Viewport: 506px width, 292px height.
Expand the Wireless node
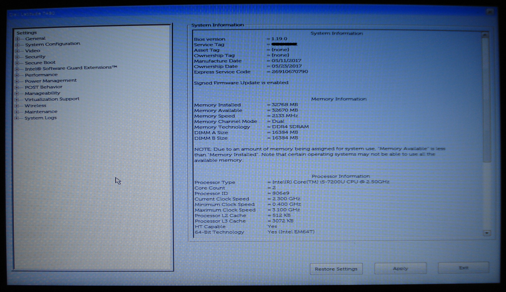click(17, 106)
